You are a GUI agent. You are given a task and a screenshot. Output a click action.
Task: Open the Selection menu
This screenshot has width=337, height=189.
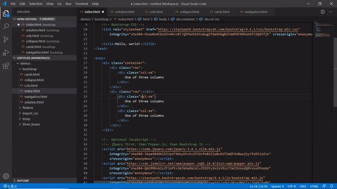click(36, 4)
